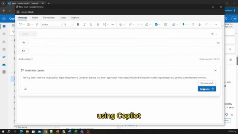The image size is (238, 134).
Task: Select the Mail - Henry Habib Outlook browser tab
Action: tap(26, 3)
